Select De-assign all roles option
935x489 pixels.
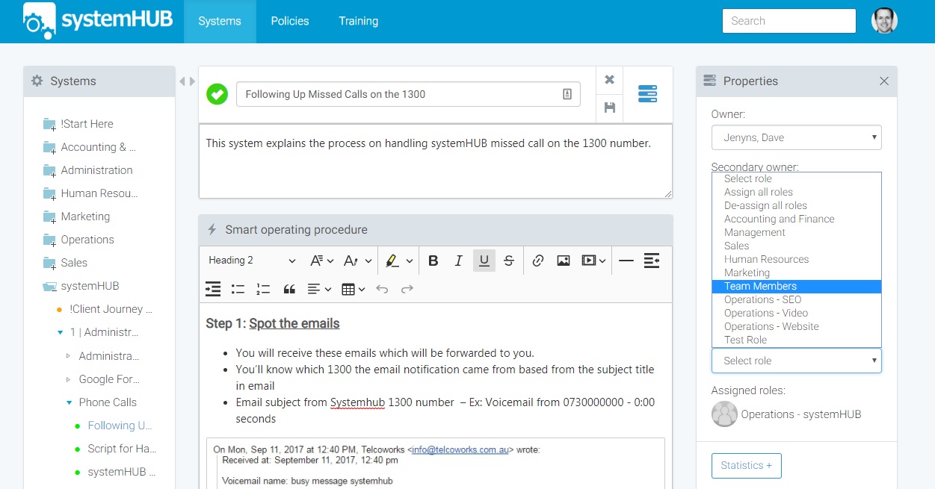[x=797, y=205]
